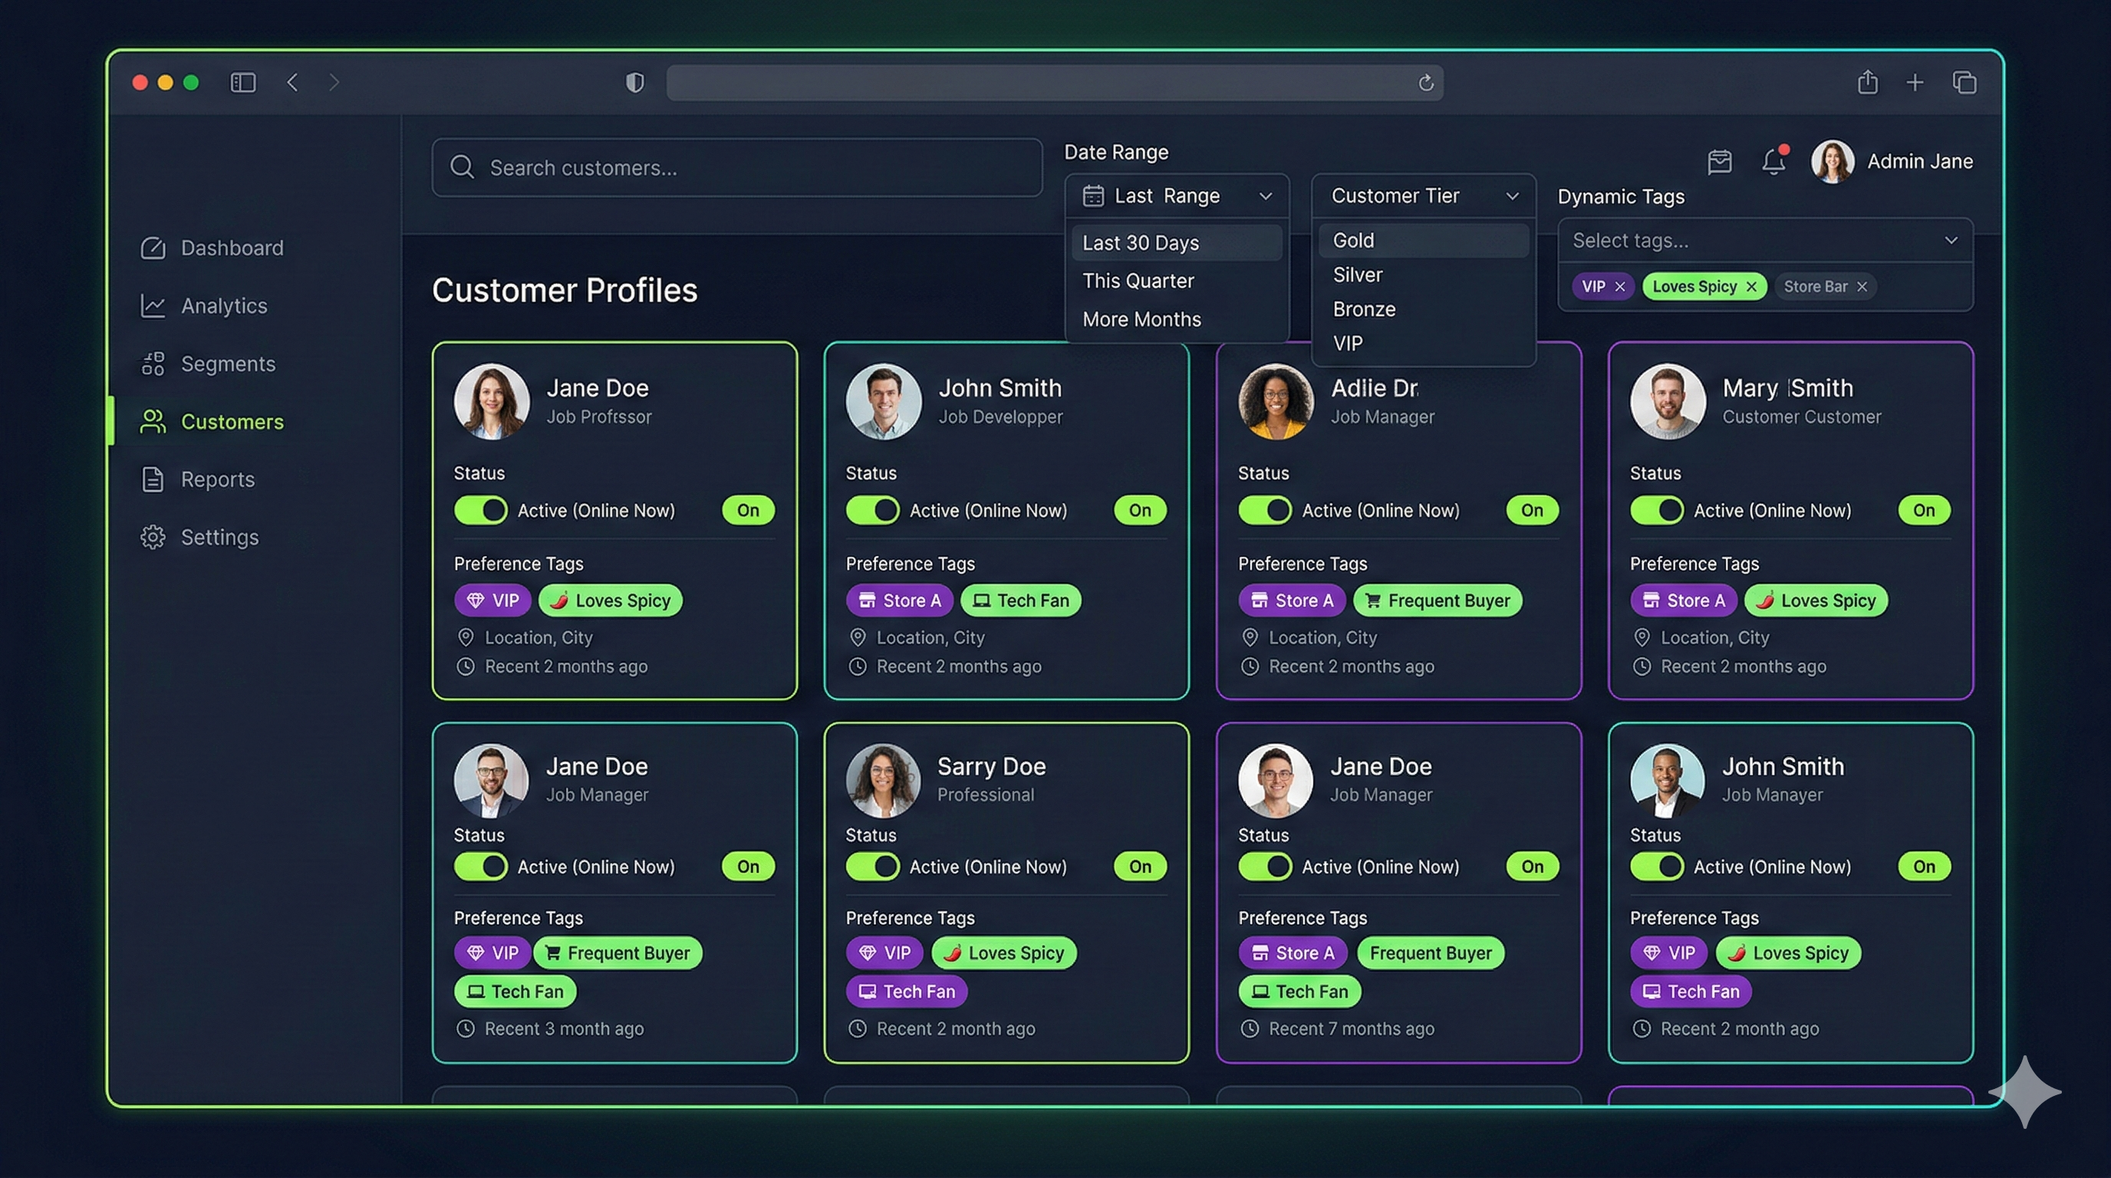Expand the Last Range date dropdown
Screen dimensions: 2111x1178
[x=1176, y=196]
